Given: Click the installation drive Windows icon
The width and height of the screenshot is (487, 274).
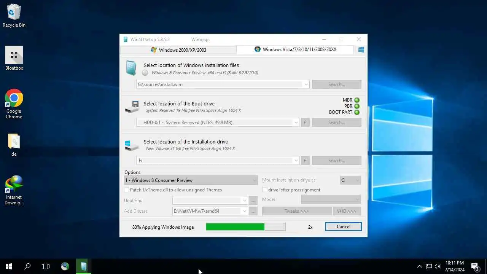Looking at the screenshot, I should coord(132,145).
